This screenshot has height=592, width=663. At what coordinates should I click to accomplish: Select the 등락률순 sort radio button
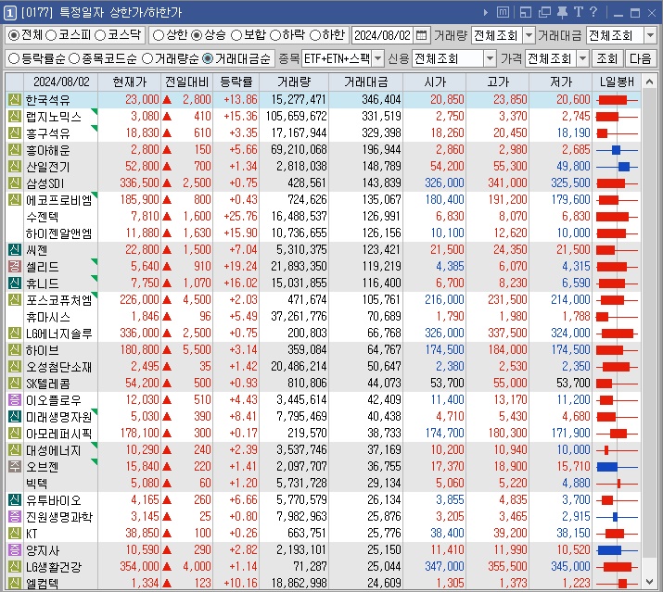[14, 58]
